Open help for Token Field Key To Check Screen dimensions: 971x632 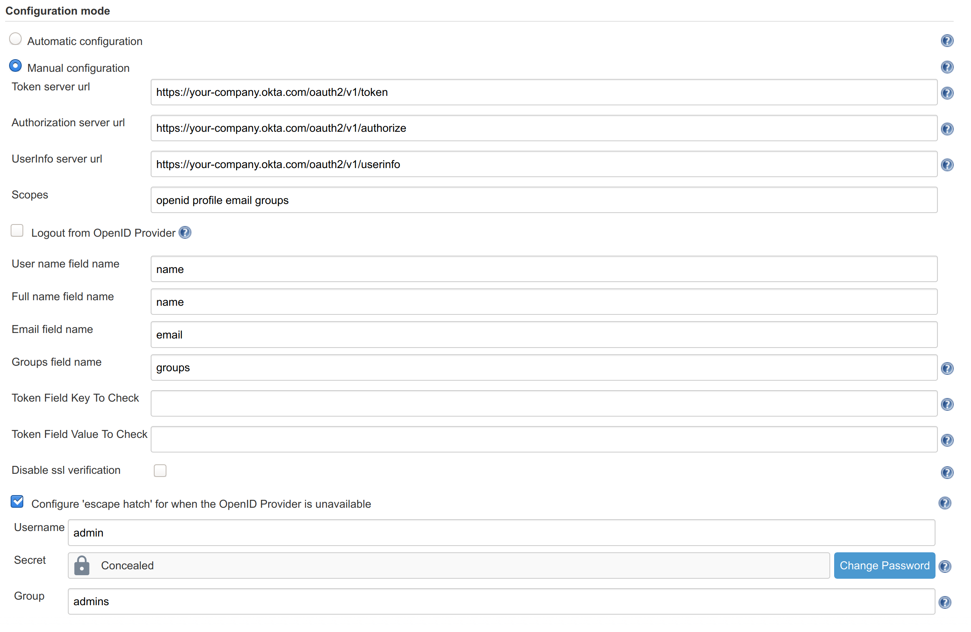[947, 404]
